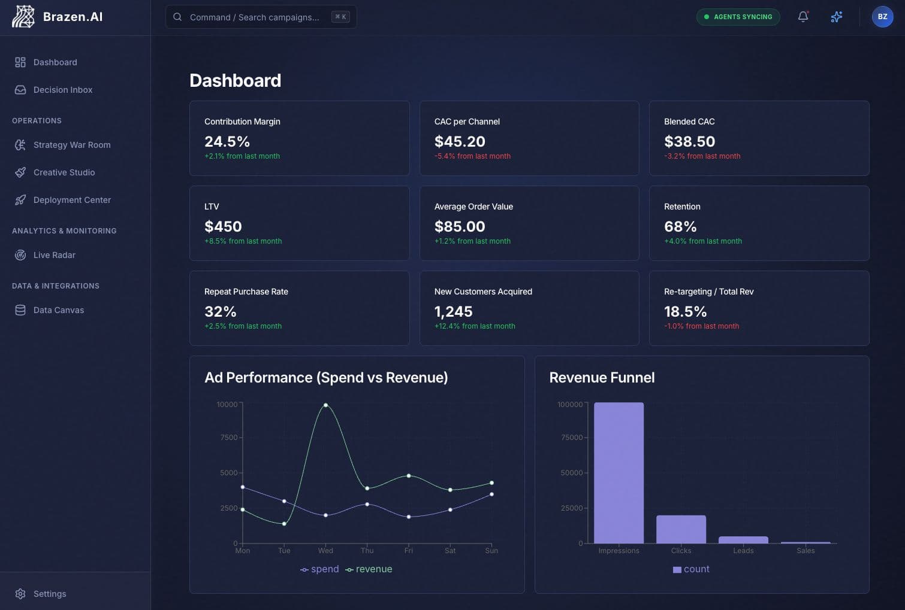Click the Decision Inbox tray icon
The height and width of the screenshot is (610, 905).
click(20, 90)
